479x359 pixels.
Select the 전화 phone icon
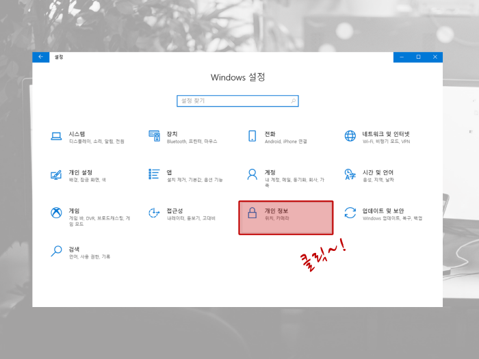click(x=253, y=136)
